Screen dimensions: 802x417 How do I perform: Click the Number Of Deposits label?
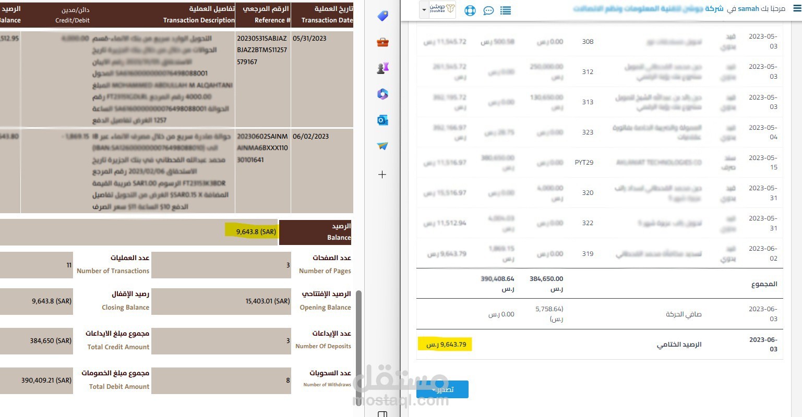[323, 346]
